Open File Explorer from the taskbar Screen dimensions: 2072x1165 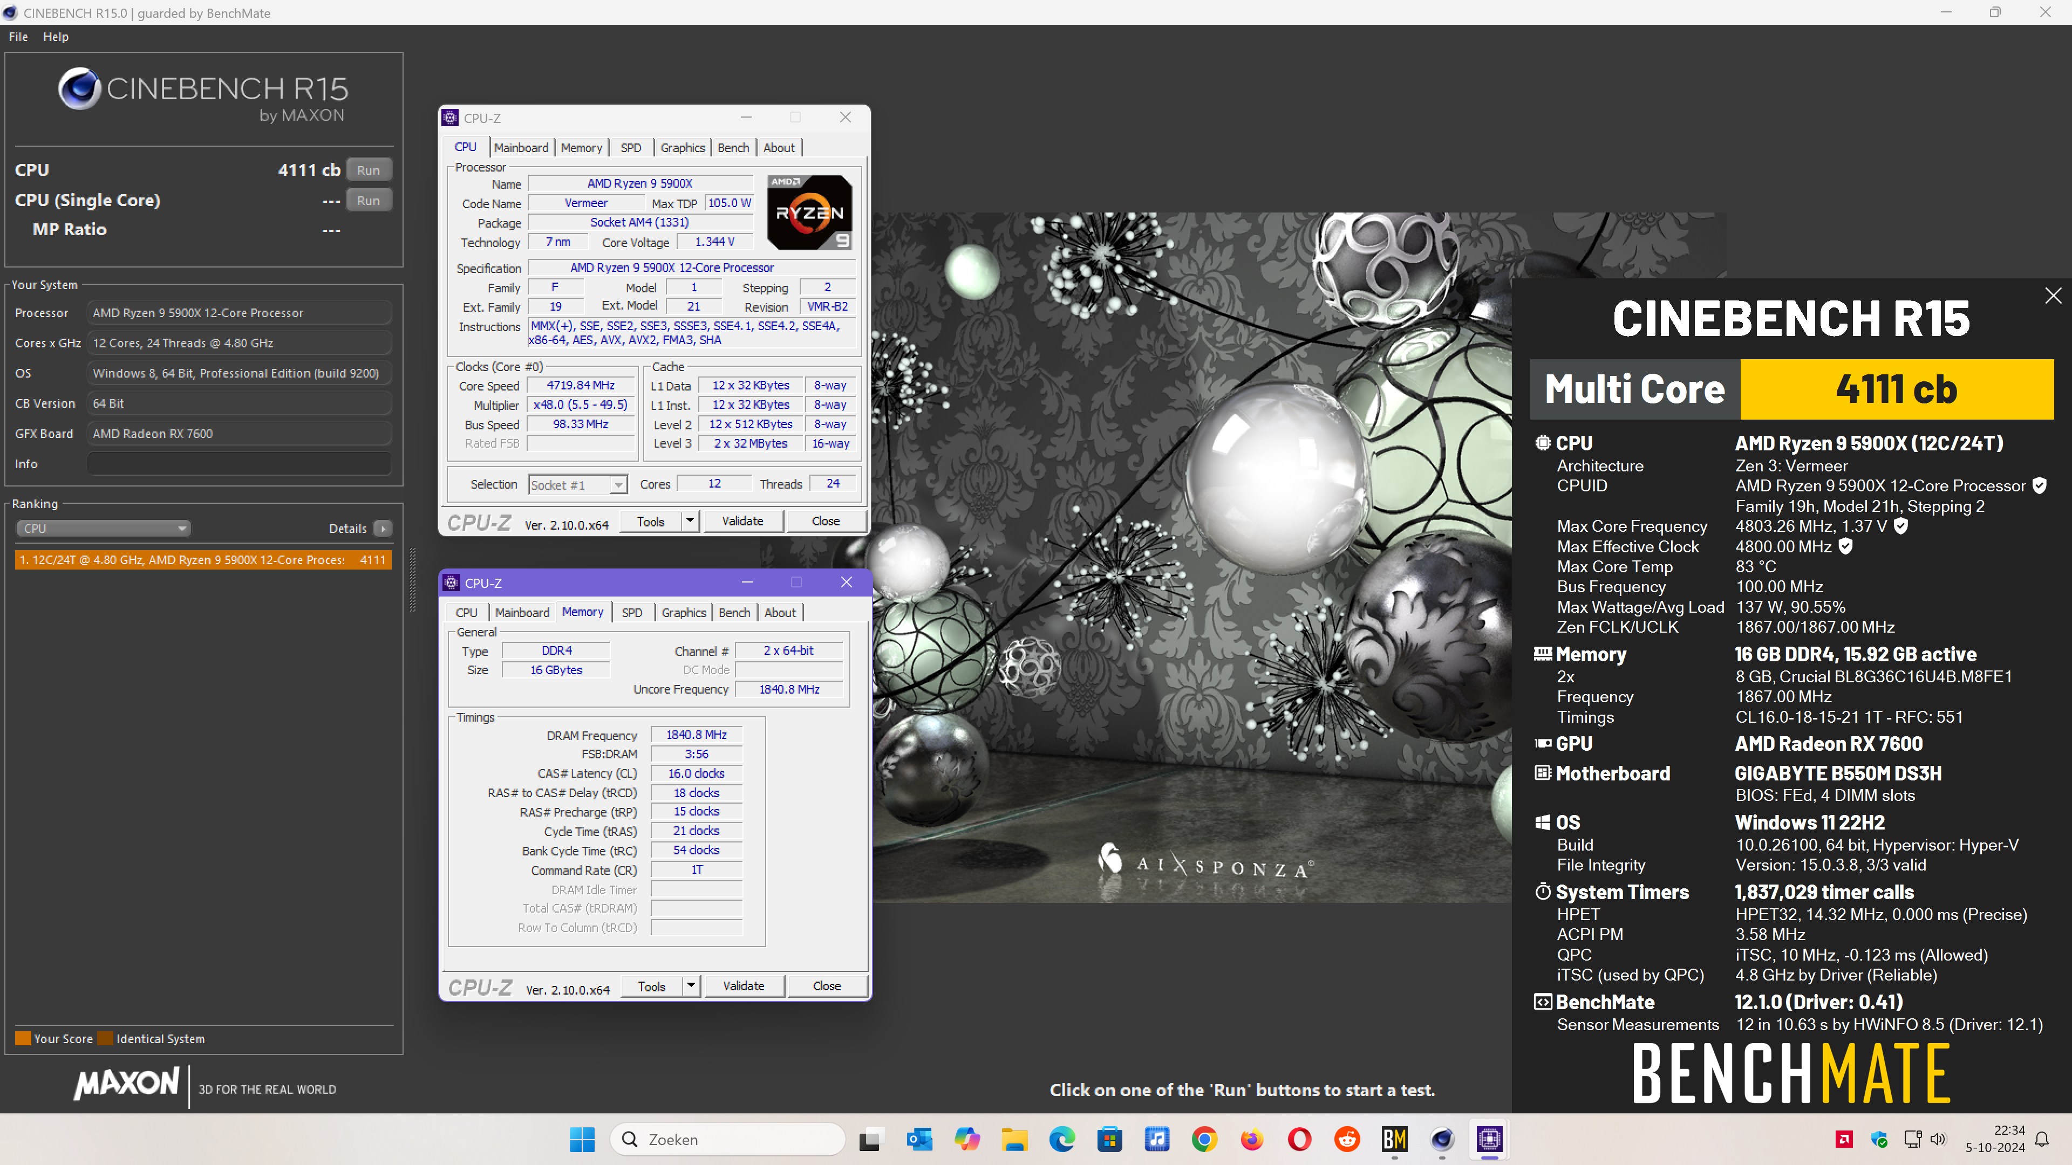click(x=1014, y=1139)
